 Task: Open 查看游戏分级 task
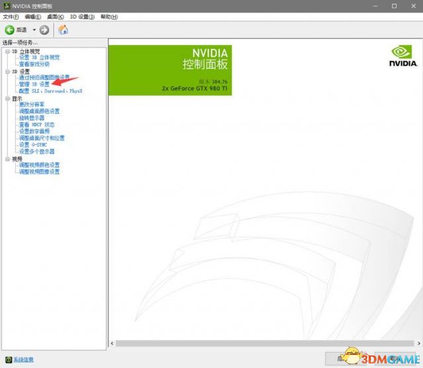coord(34,64)
